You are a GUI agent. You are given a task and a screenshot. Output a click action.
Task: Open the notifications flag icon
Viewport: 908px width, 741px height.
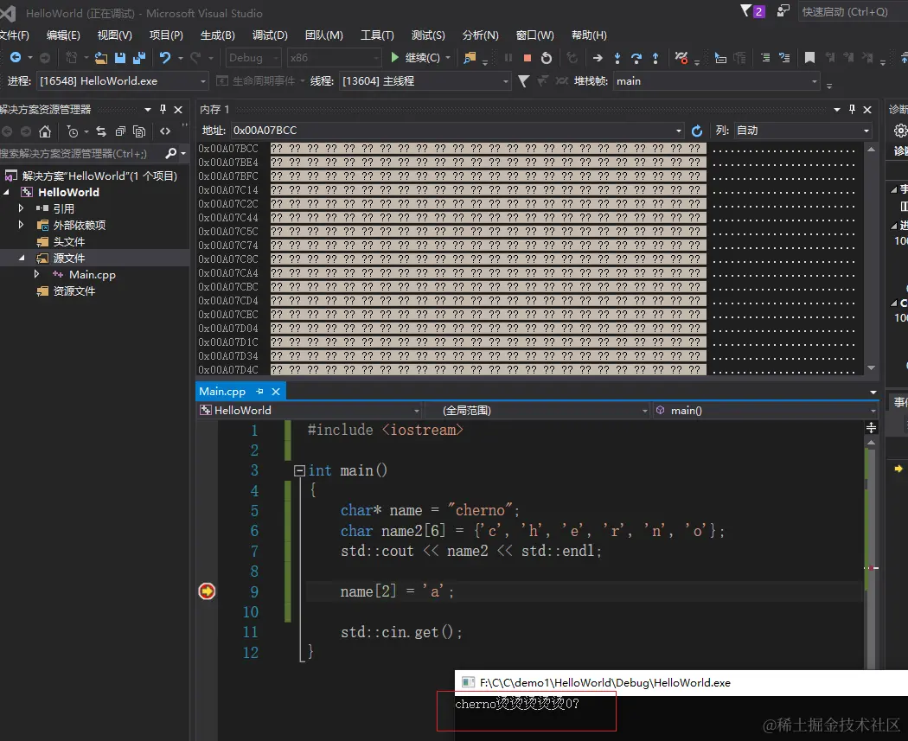[747, 11]
